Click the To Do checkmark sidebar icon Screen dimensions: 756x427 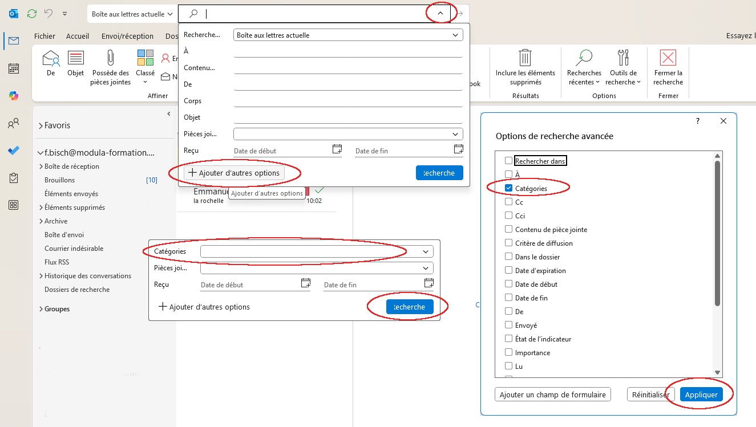[14, 151]
